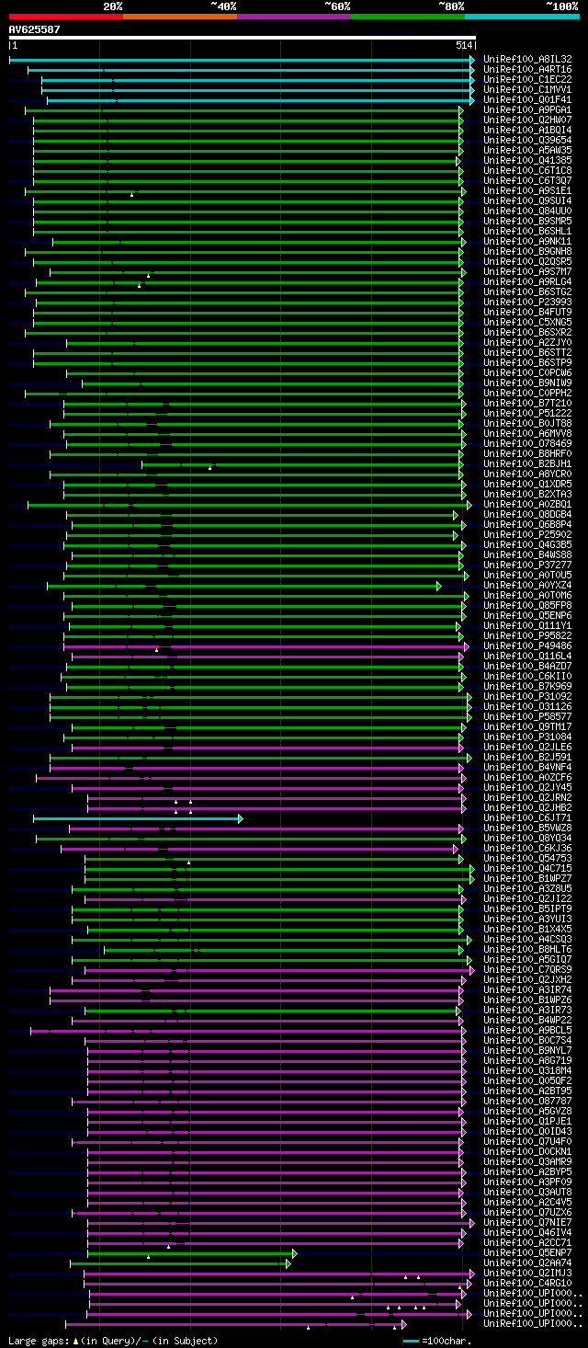The width and height of the screenshot is (588, 1348).
Task: Select the UniRef100_B7K969 label
Action: coord(527,686)
